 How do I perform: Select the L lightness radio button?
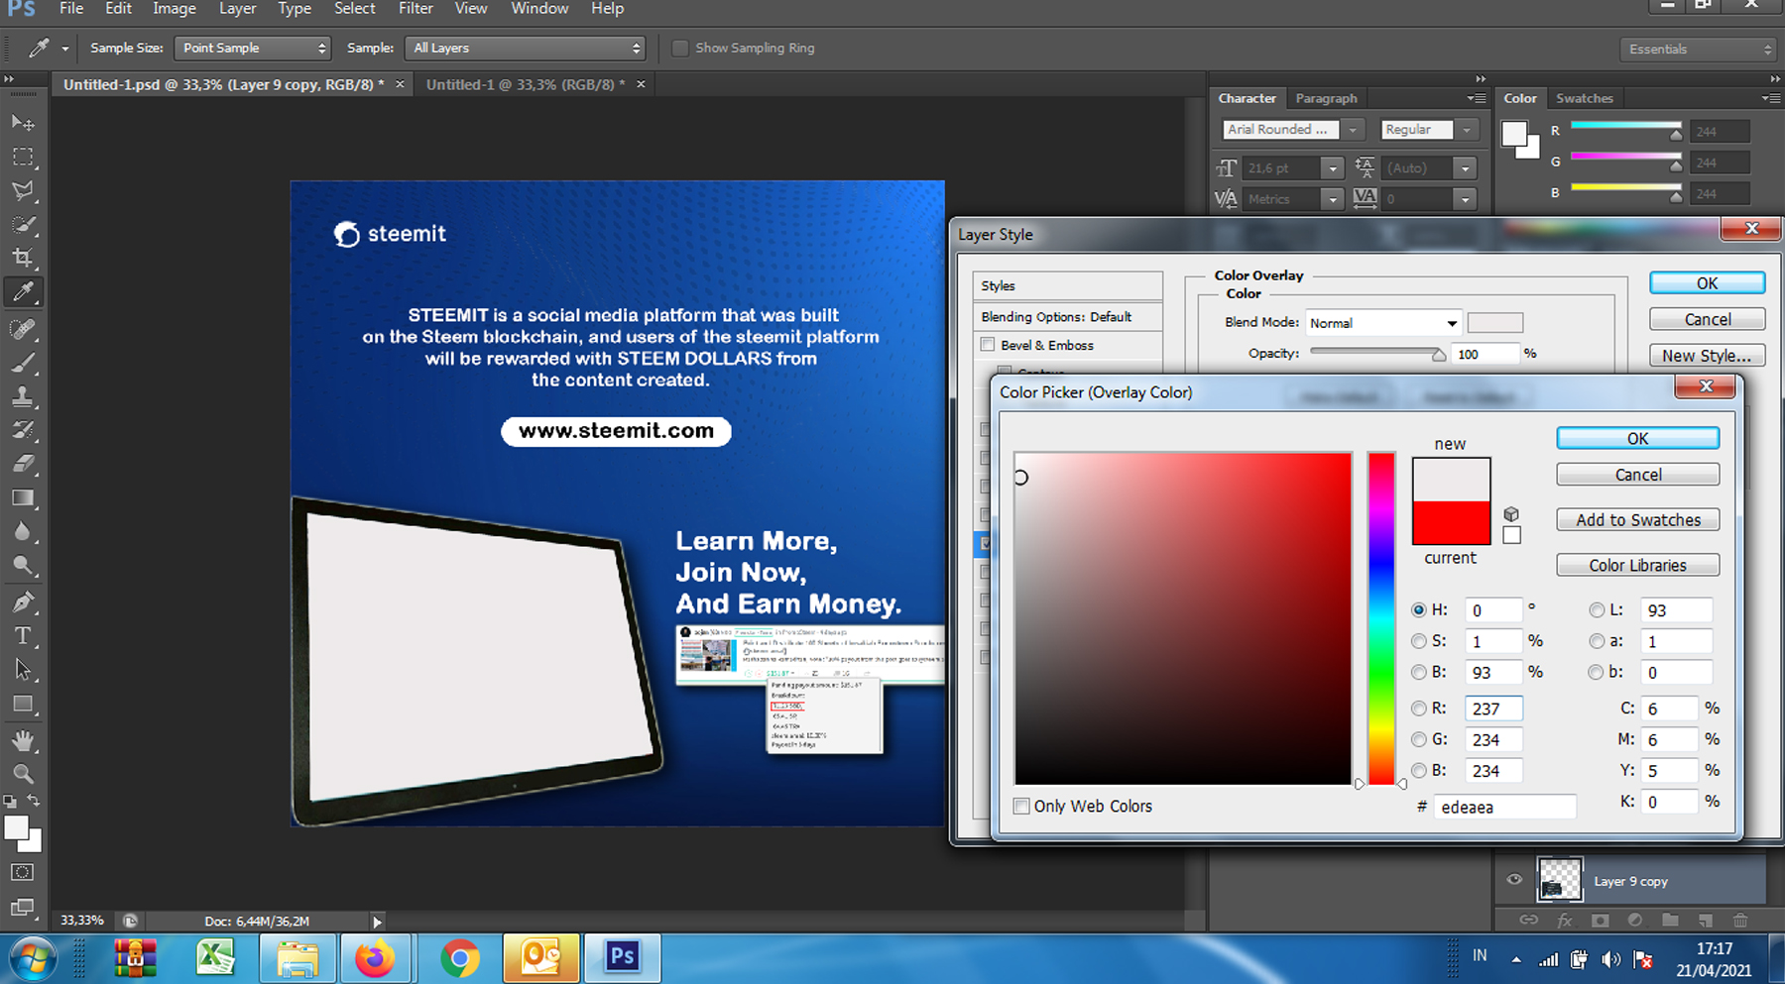tap(1597, 610)
